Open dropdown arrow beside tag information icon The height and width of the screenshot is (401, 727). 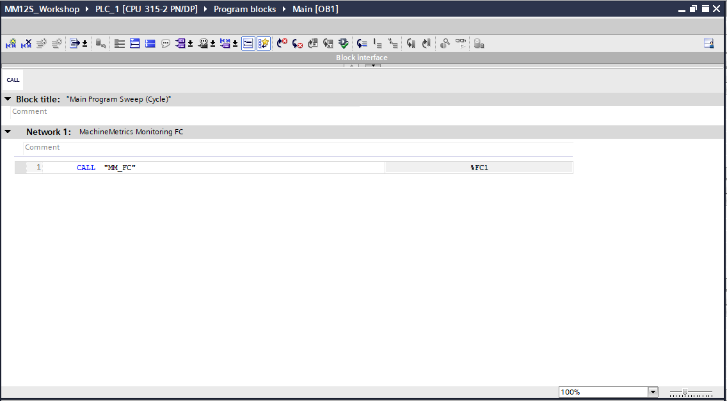coord(213,43)
